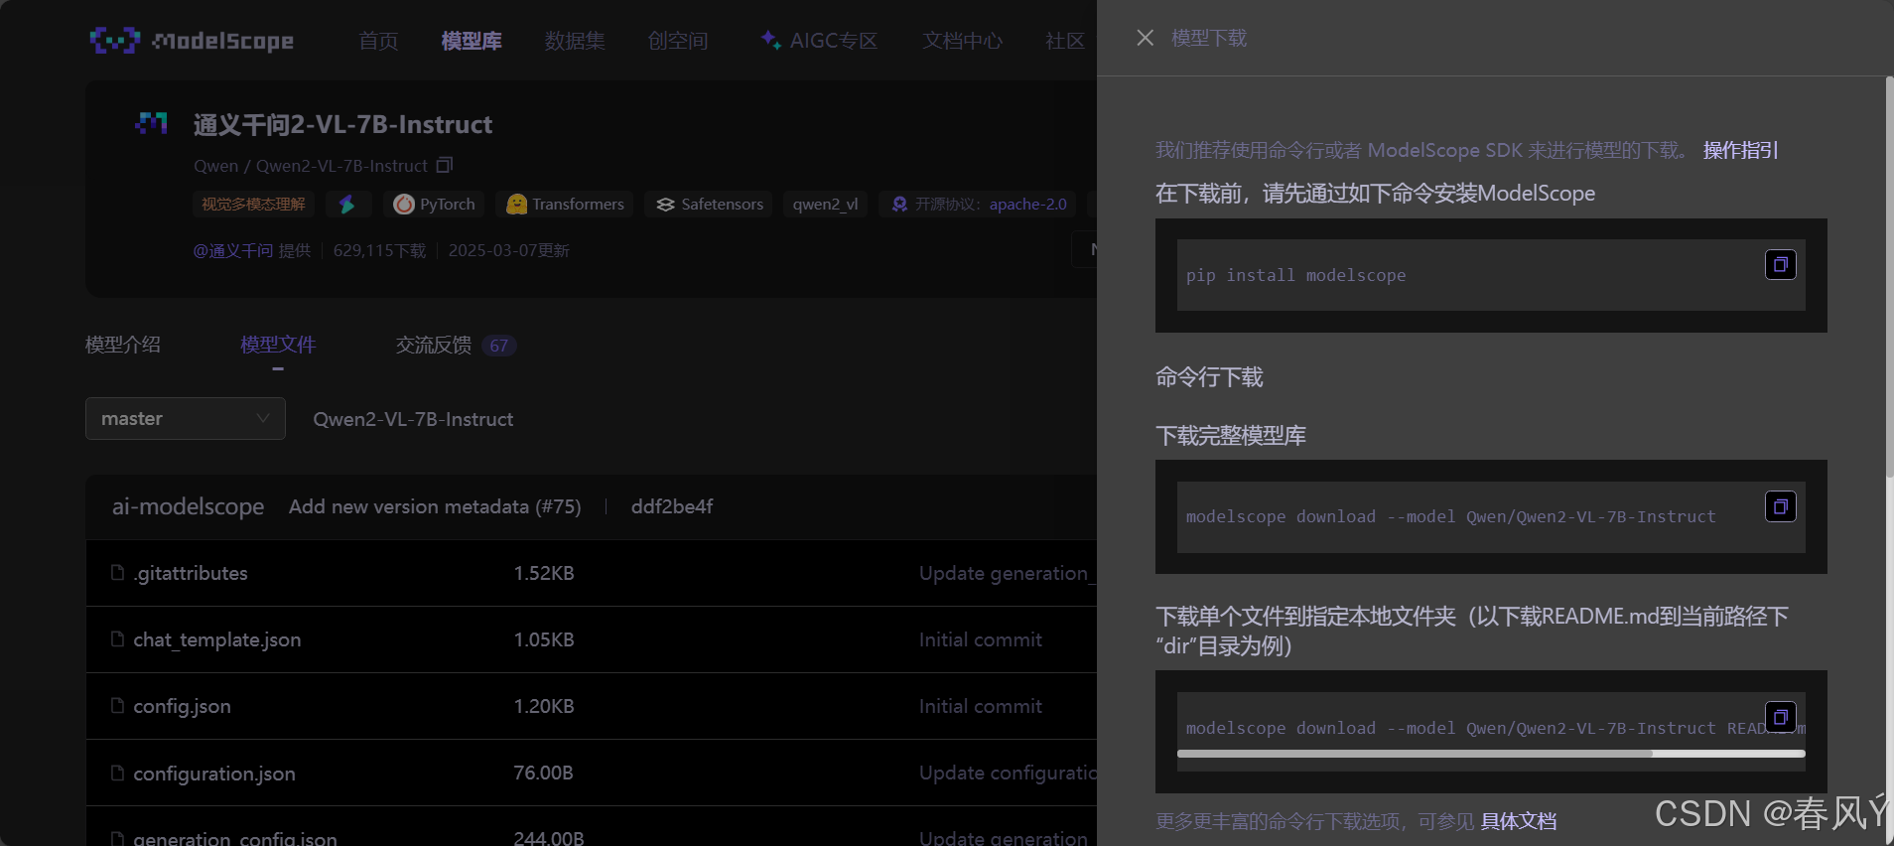
Task: Click the Add new version metadata commit message
Action: tap(435, 506)
